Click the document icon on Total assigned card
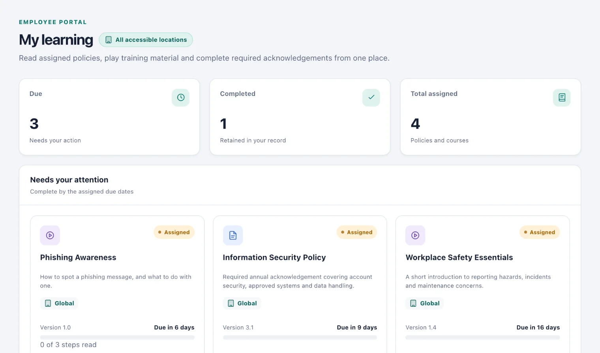This screenshot has width=600, height=353. click(x=562, y=98)
